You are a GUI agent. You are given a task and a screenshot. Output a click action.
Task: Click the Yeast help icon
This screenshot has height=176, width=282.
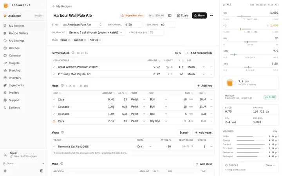[62, 132]
